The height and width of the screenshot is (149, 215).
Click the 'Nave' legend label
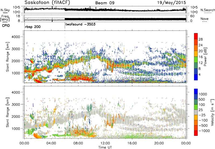pyautogui.click(x=204, y=19)
